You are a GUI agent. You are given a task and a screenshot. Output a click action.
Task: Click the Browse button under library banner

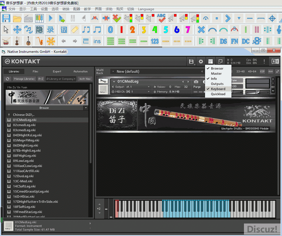44,108
